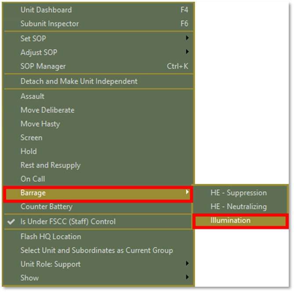Set unit to On Call
This screenshot has width=294, height=292.
pos(33,179)
